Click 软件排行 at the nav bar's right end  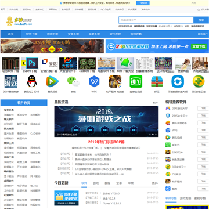click(203, 34)
